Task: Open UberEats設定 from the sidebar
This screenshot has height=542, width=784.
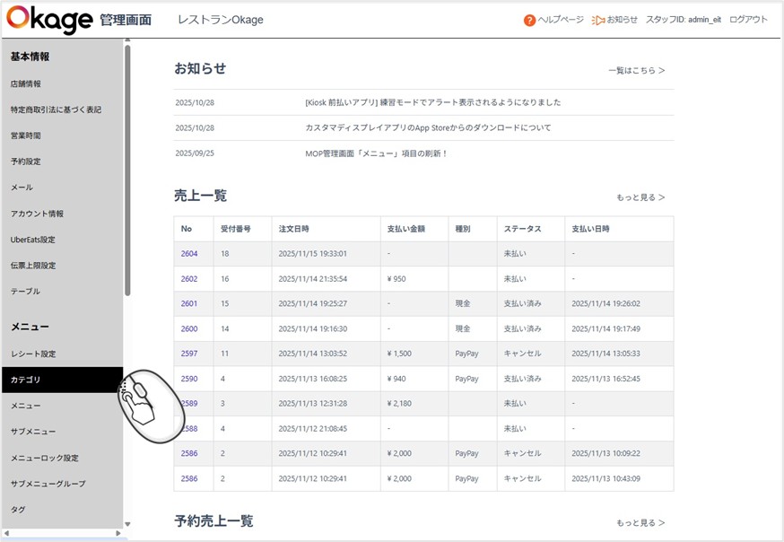Action: point(33,240)
